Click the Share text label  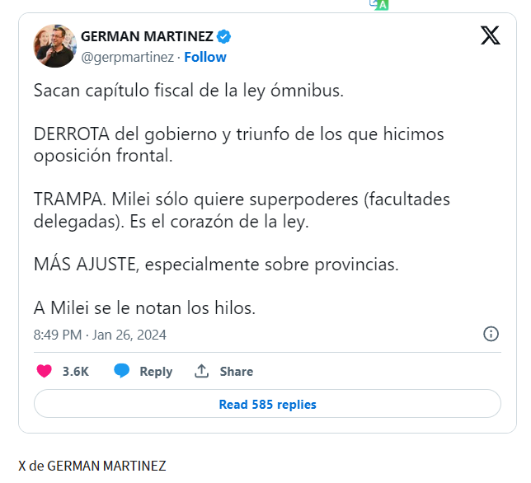tap(236, 372)
